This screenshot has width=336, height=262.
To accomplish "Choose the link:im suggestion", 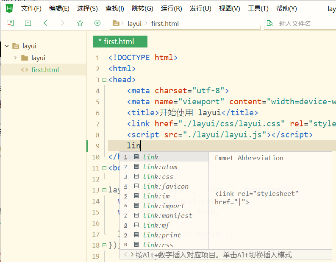I will click(164, 196).
